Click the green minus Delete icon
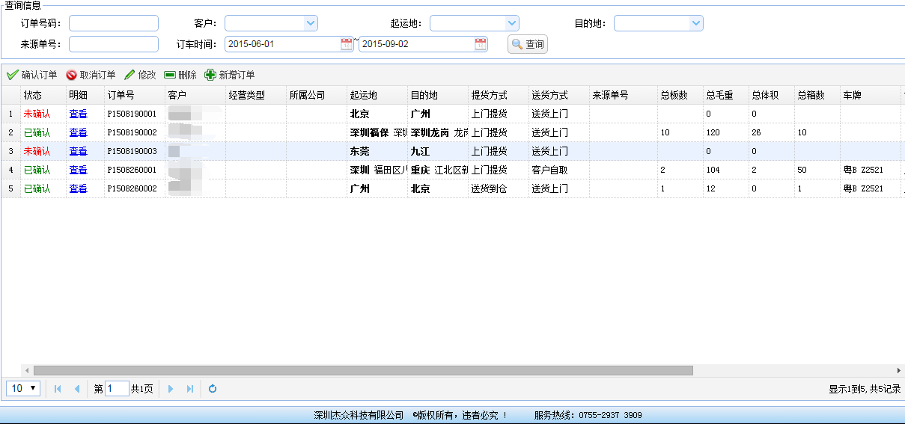Viewport: 905px width, 424px height. pyautogui.click(x=170, y=75)
